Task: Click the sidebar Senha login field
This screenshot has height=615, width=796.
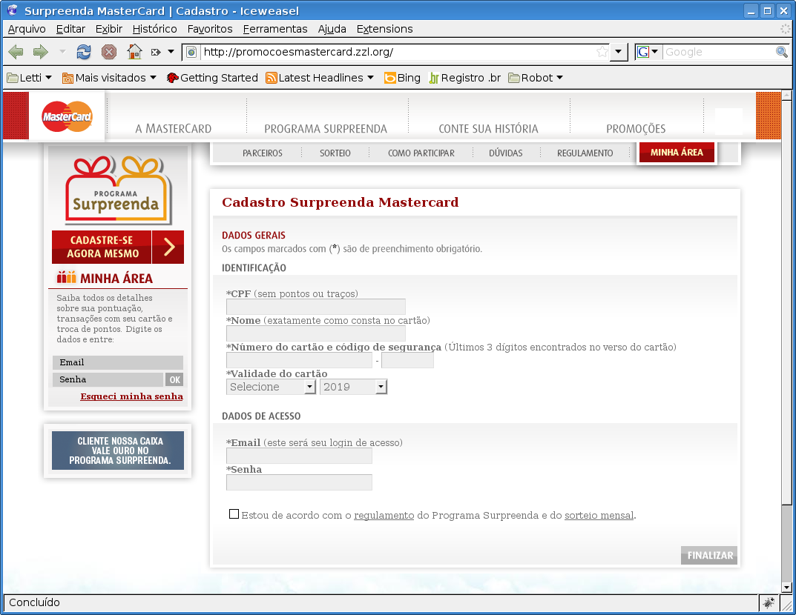Action: click(x=108, y=379)
